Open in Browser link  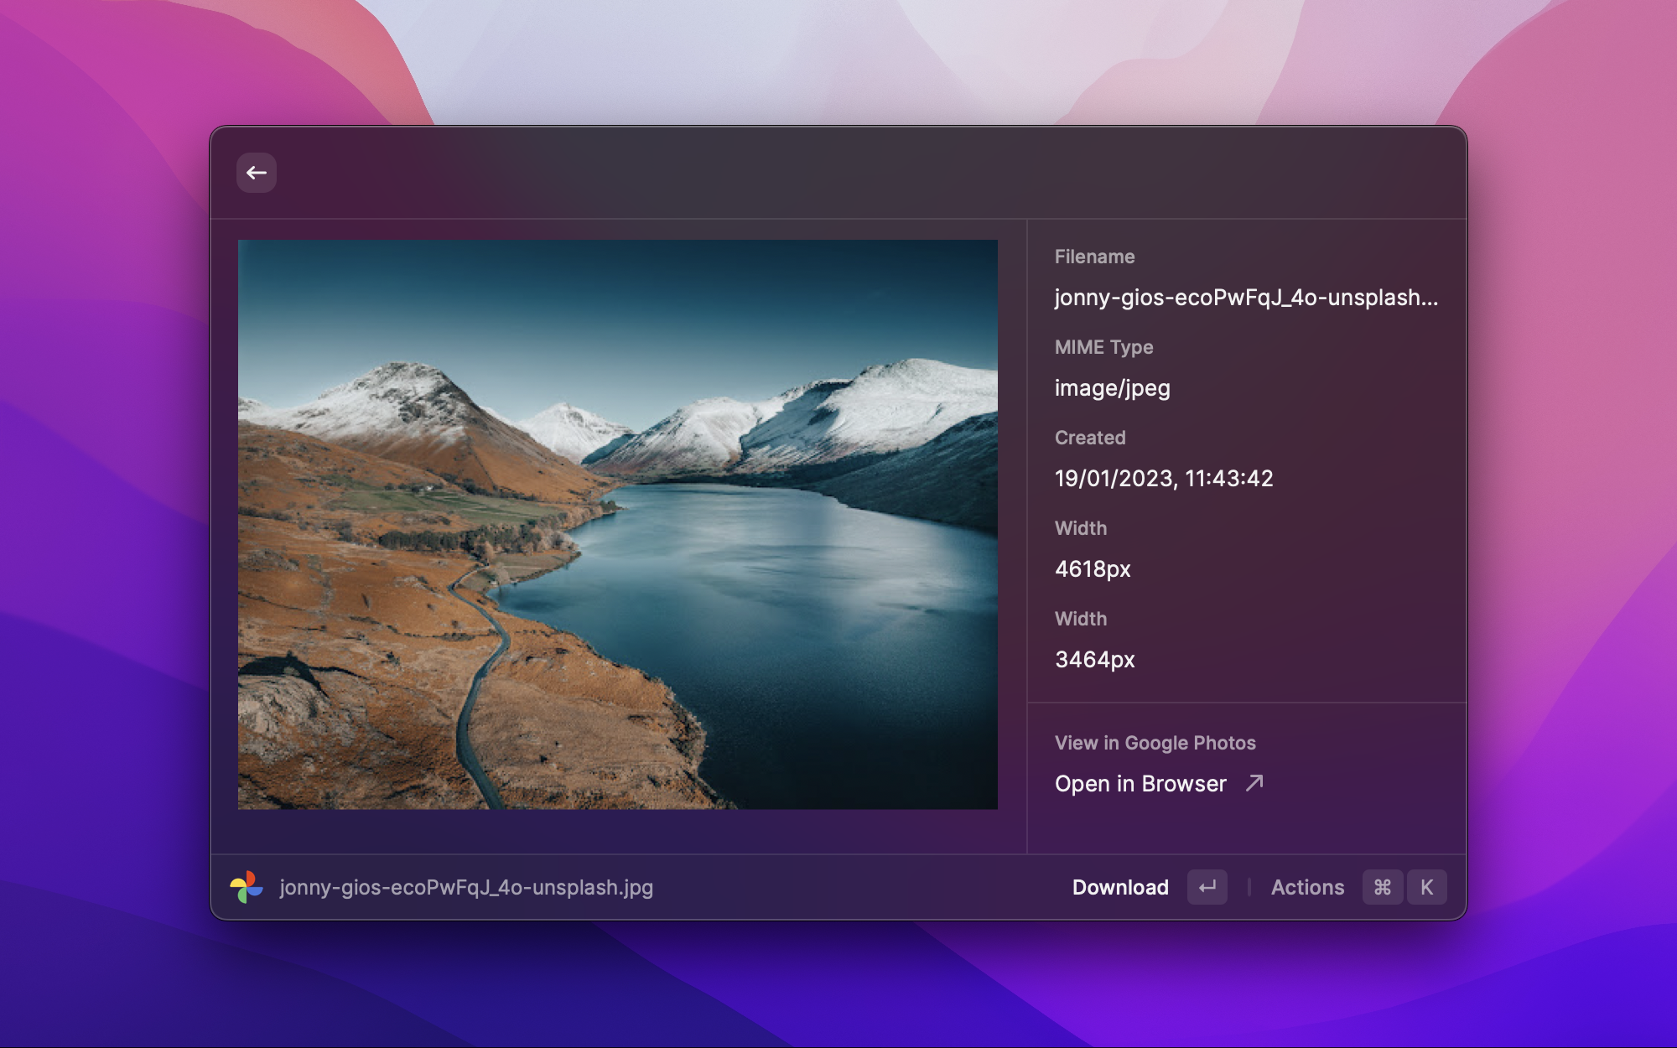(x=1140, y=783)
